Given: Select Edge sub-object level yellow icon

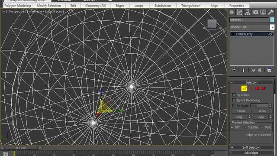Looking at the screenshot, I should (x=244, y=88).
